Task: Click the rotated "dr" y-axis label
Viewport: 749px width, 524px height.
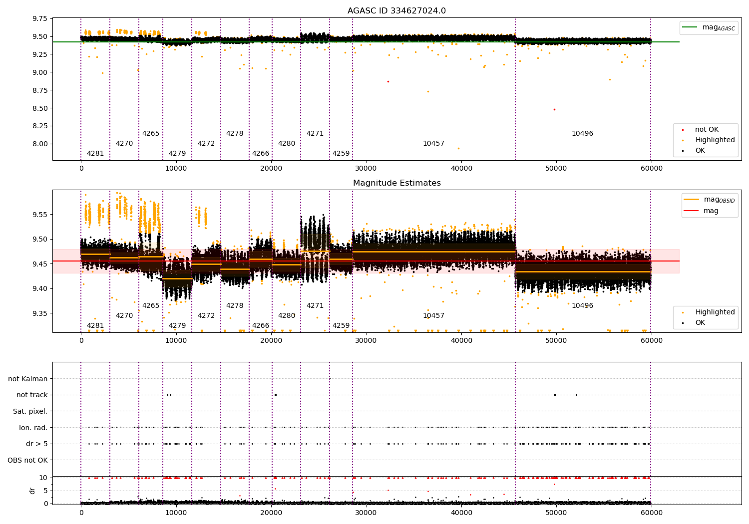Action: (32, 491)
